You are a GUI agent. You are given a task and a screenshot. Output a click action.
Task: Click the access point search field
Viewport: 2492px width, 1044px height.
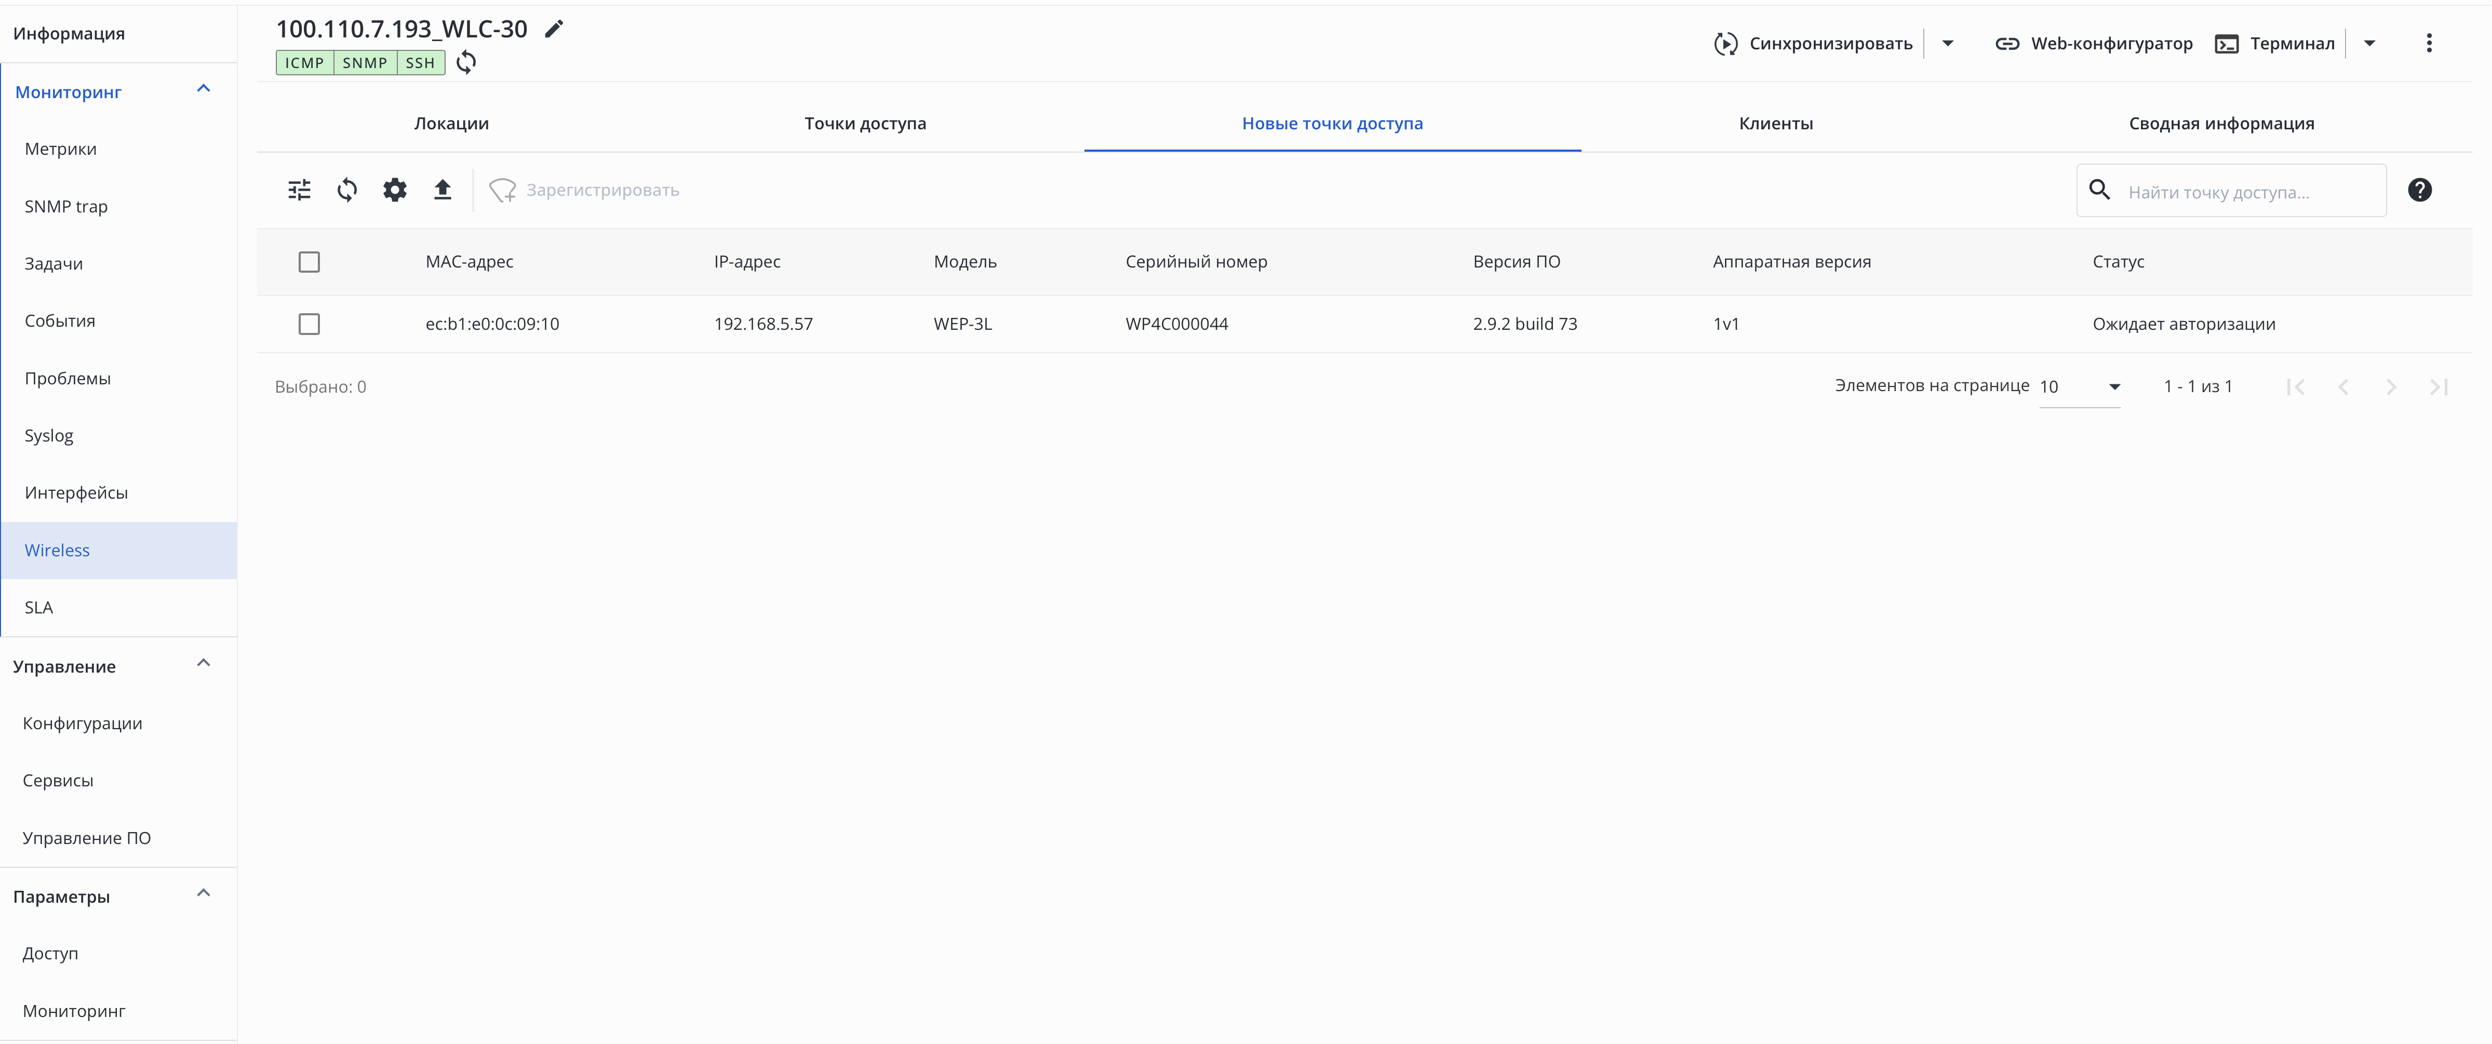pos(2244,192)
